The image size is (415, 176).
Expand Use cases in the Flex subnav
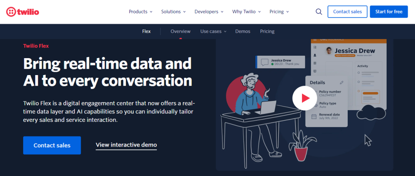coord(213,31)
